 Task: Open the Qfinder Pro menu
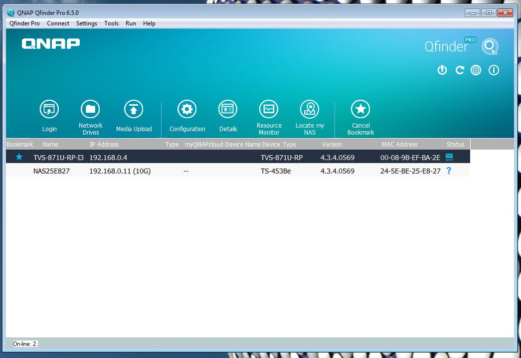click(x=24, y=23)
